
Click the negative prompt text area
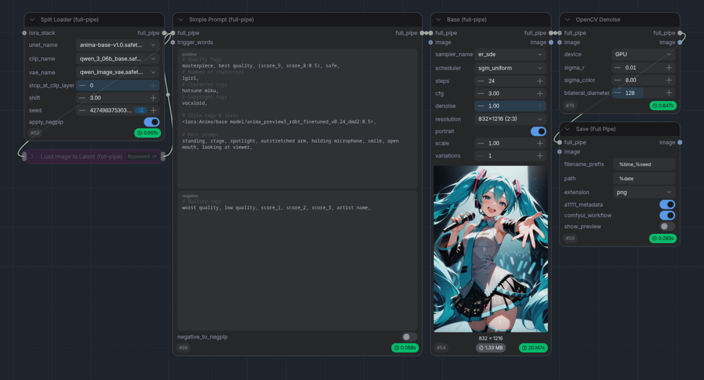pyautogui.click(x=297, y=261)
